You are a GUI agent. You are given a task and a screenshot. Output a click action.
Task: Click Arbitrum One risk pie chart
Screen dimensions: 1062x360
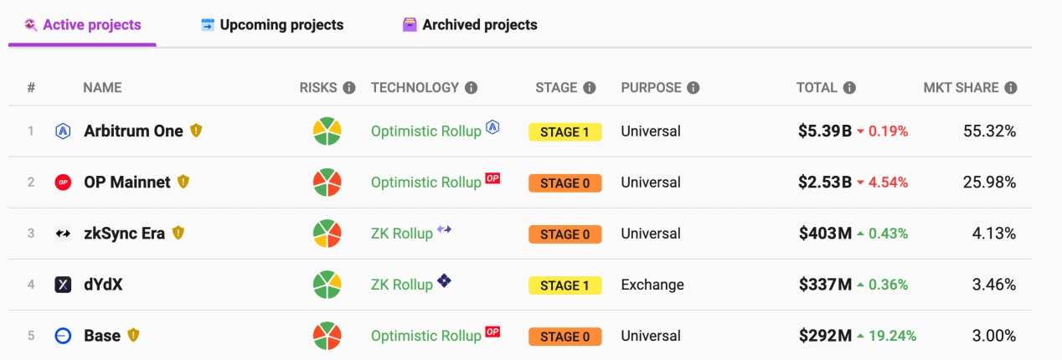coord(327,131)
